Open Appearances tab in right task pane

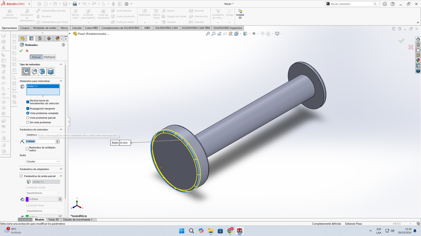pyautogui.click(x=418, y=60)
